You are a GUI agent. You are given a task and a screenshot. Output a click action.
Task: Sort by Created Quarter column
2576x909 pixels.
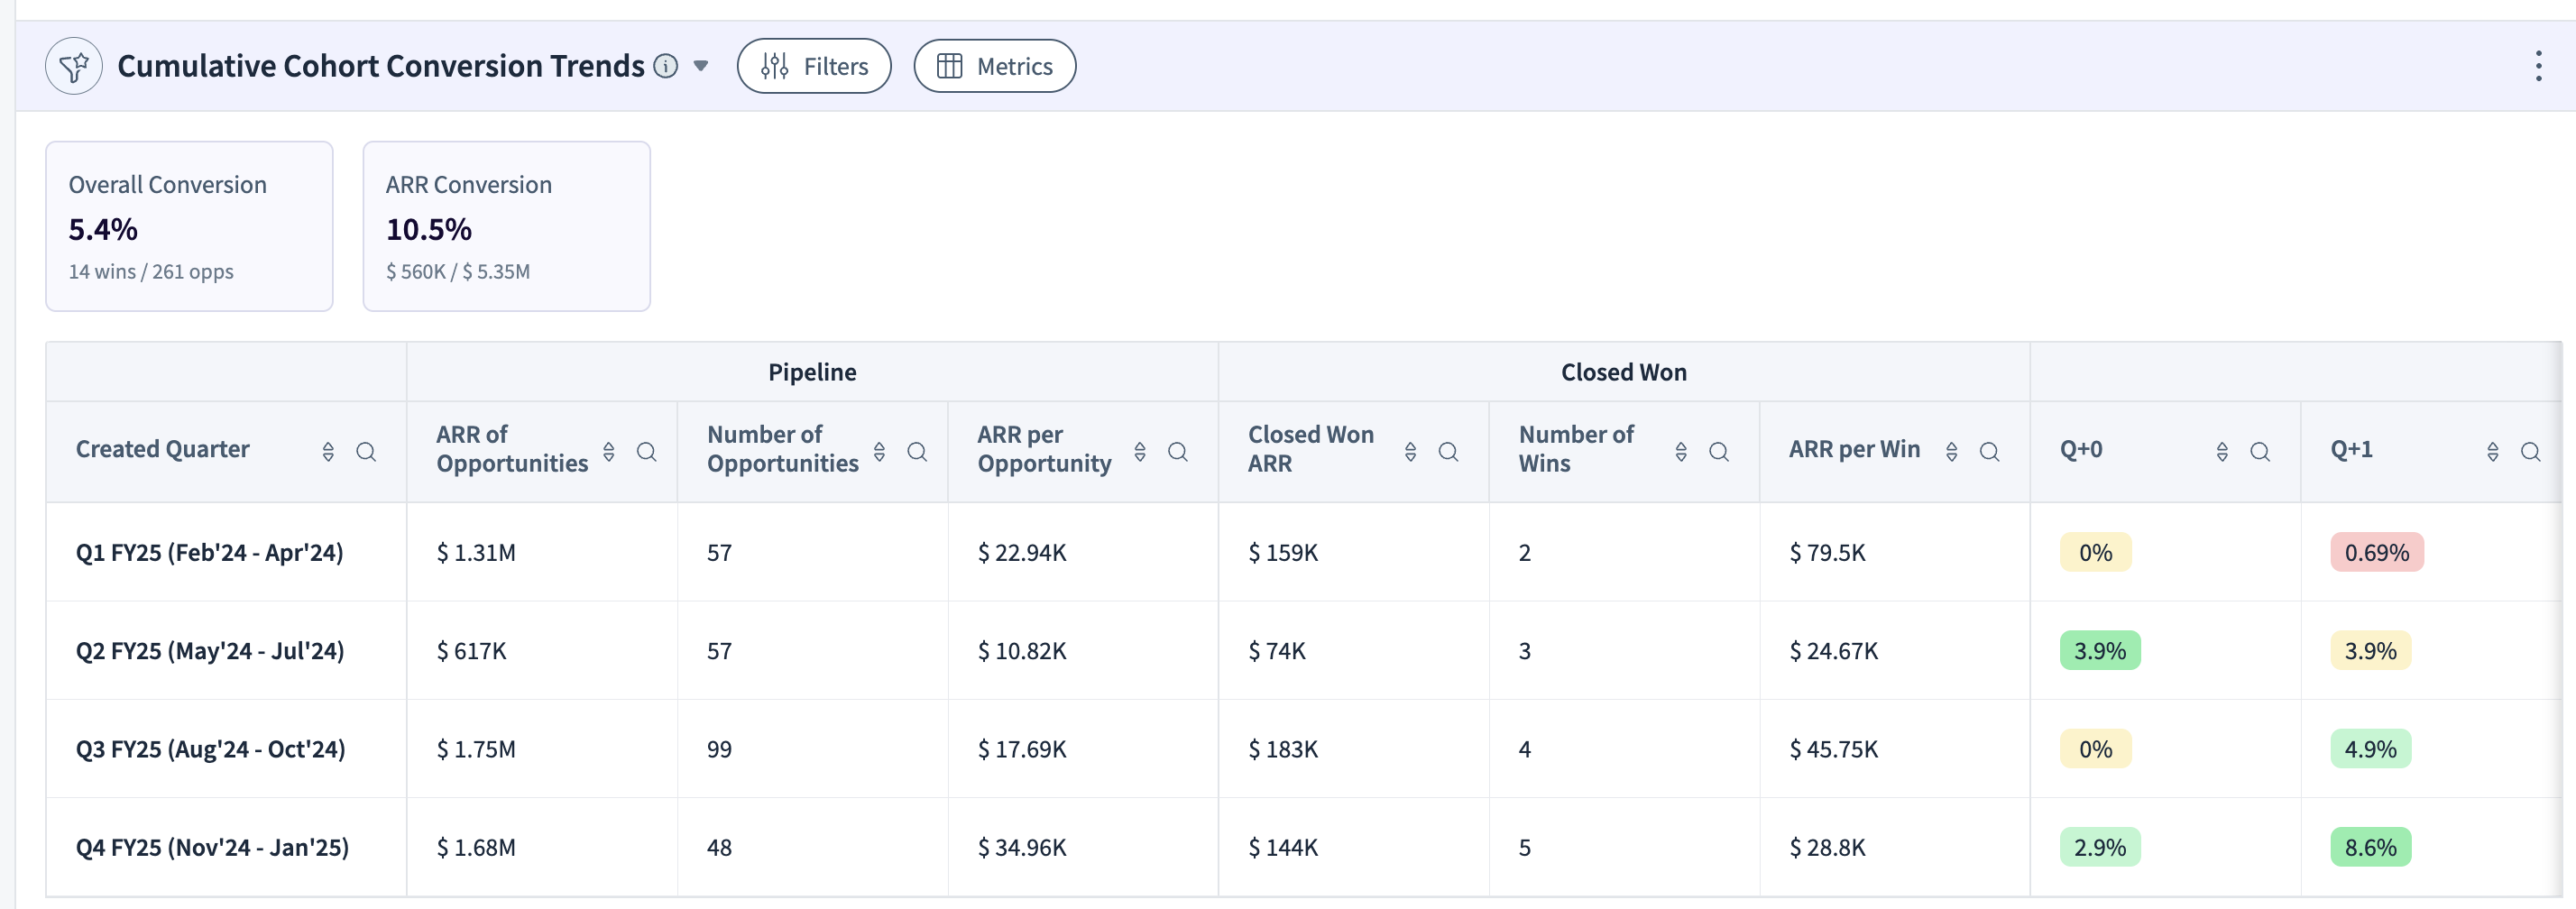pos(328,452)
